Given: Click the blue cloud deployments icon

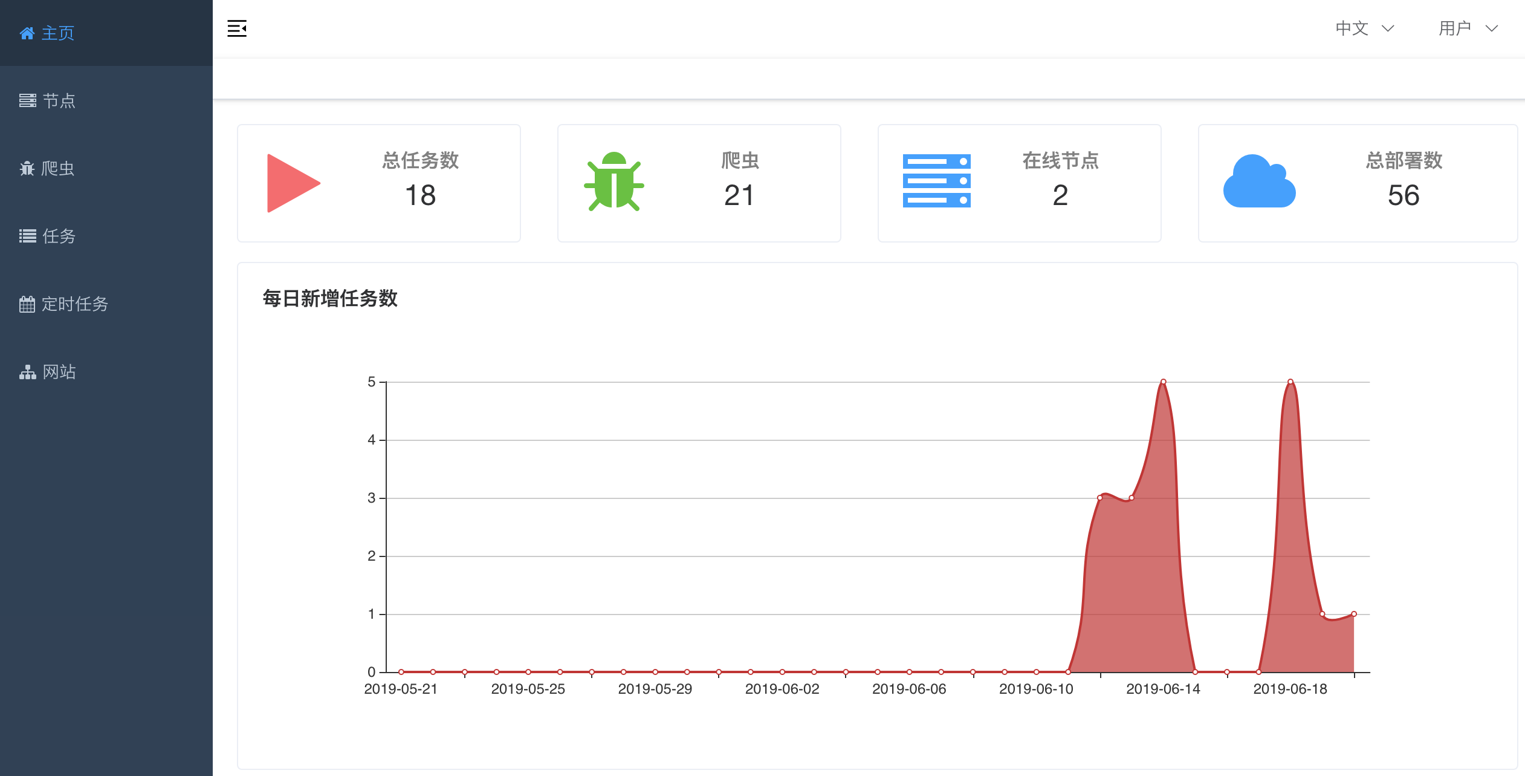Looking at the screenshot, I should (1259, 181).
